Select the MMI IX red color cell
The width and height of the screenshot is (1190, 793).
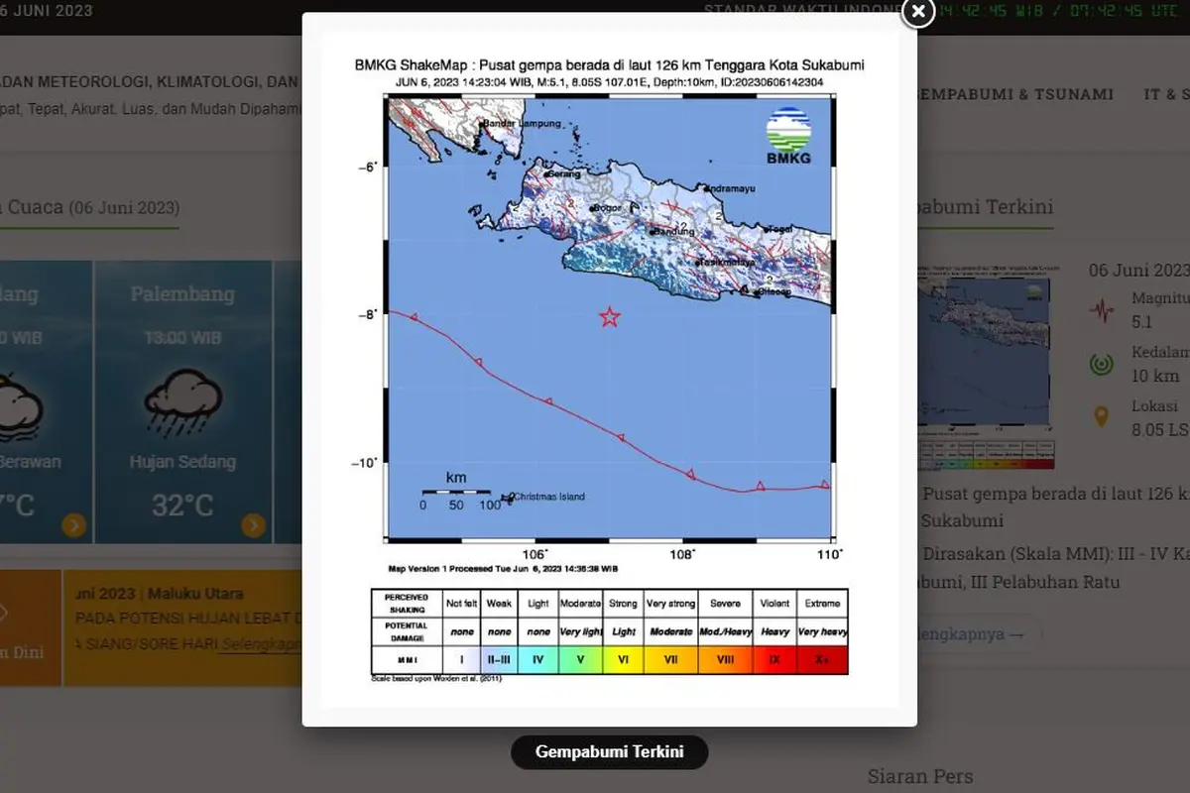773,658
